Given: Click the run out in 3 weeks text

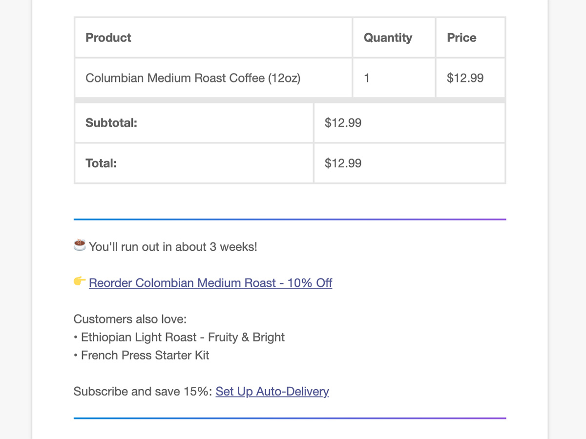Looking at the screenshot, I should [x=173, y=247].
